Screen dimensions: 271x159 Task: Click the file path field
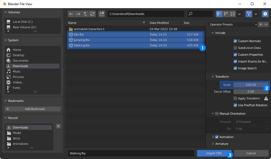click(146, 14)
